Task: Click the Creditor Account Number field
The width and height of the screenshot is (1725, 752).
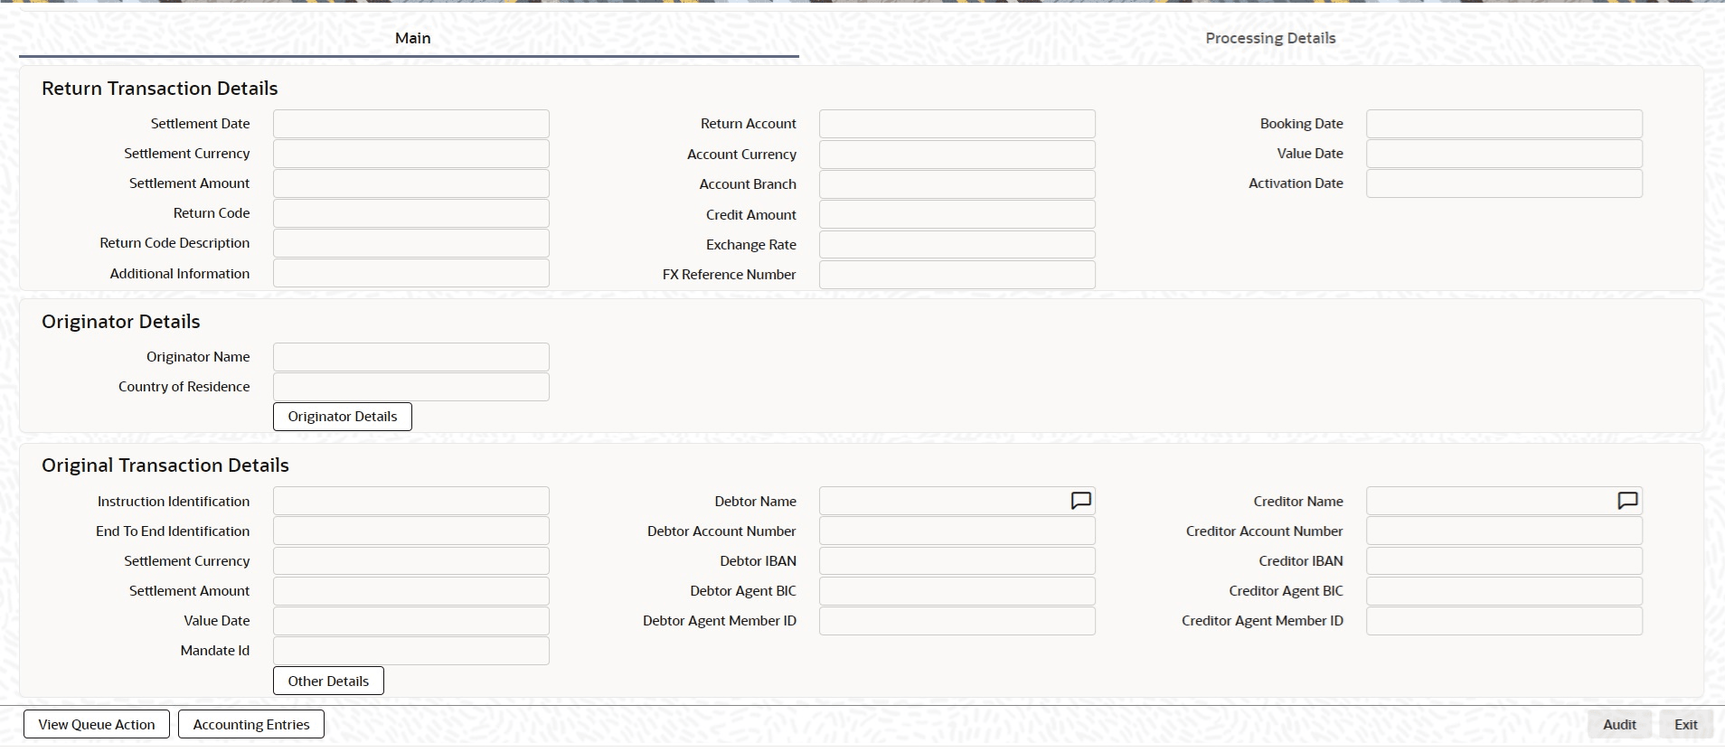Action: [x=1504, y=531]
